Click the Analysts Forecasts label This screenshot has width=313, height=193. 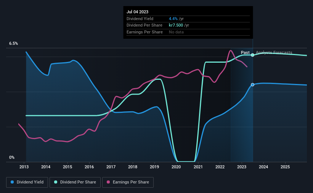coord(274,52)
